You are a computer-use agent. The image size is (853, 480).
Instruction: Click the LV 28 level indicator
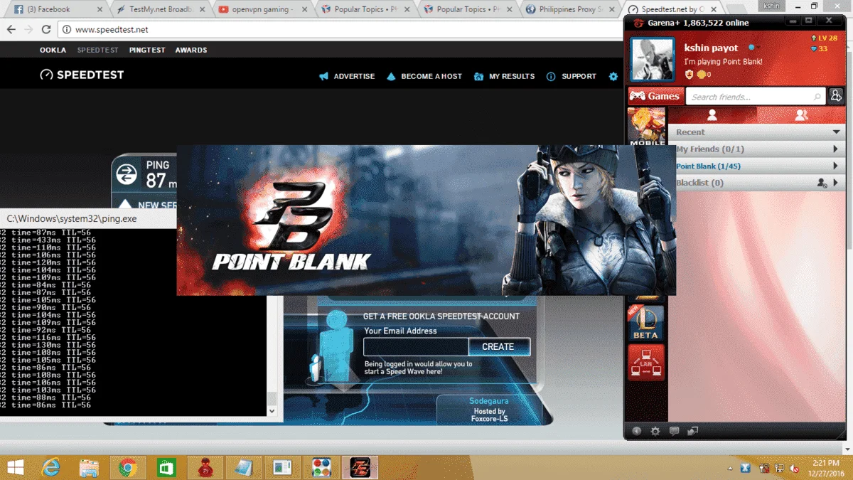[x=823, y=38]
